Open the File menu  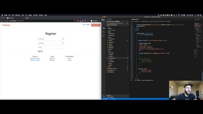point(10,15)
